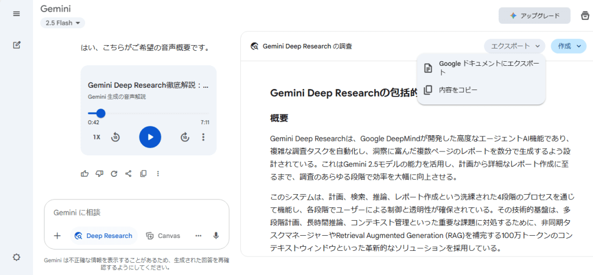
Task: Open the hamburger main menu
Action: coord(16,14)
